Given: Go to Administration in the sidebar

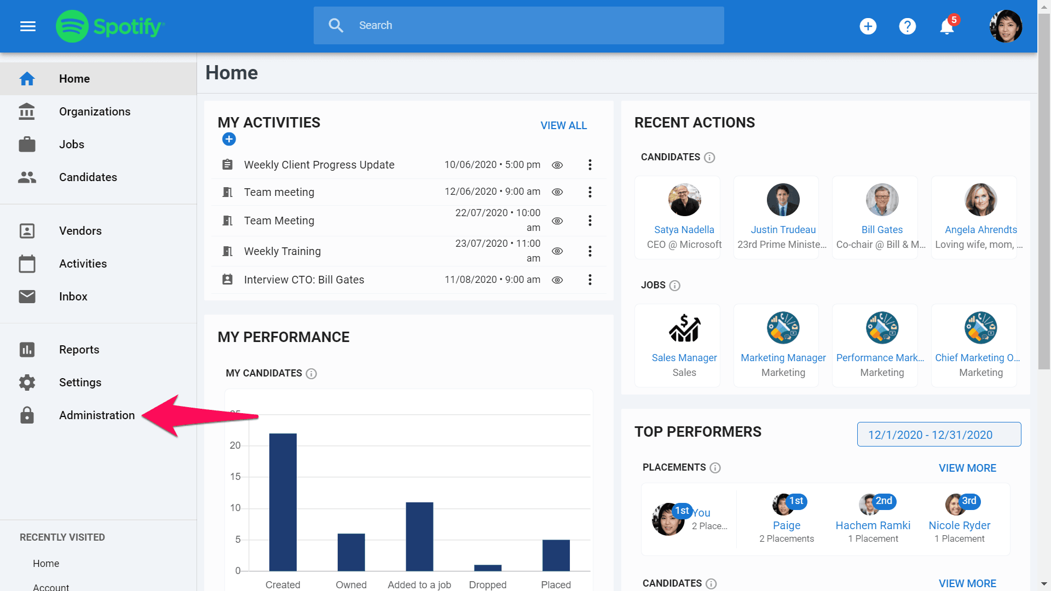Looking at the screenshot, I should [x=97, y=415].
